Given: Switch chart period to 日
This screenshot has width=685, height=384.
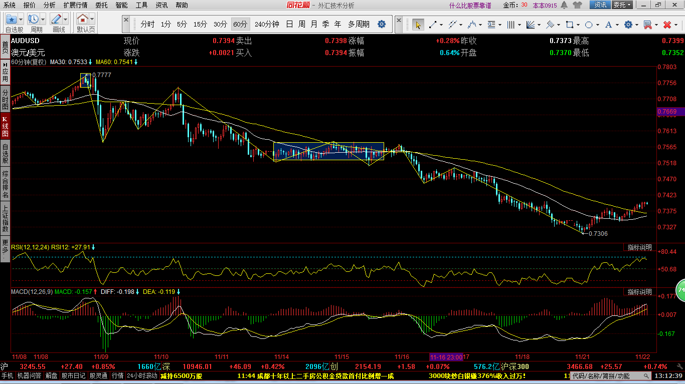Looking at the screenshot, I should (x=289, y=24).
